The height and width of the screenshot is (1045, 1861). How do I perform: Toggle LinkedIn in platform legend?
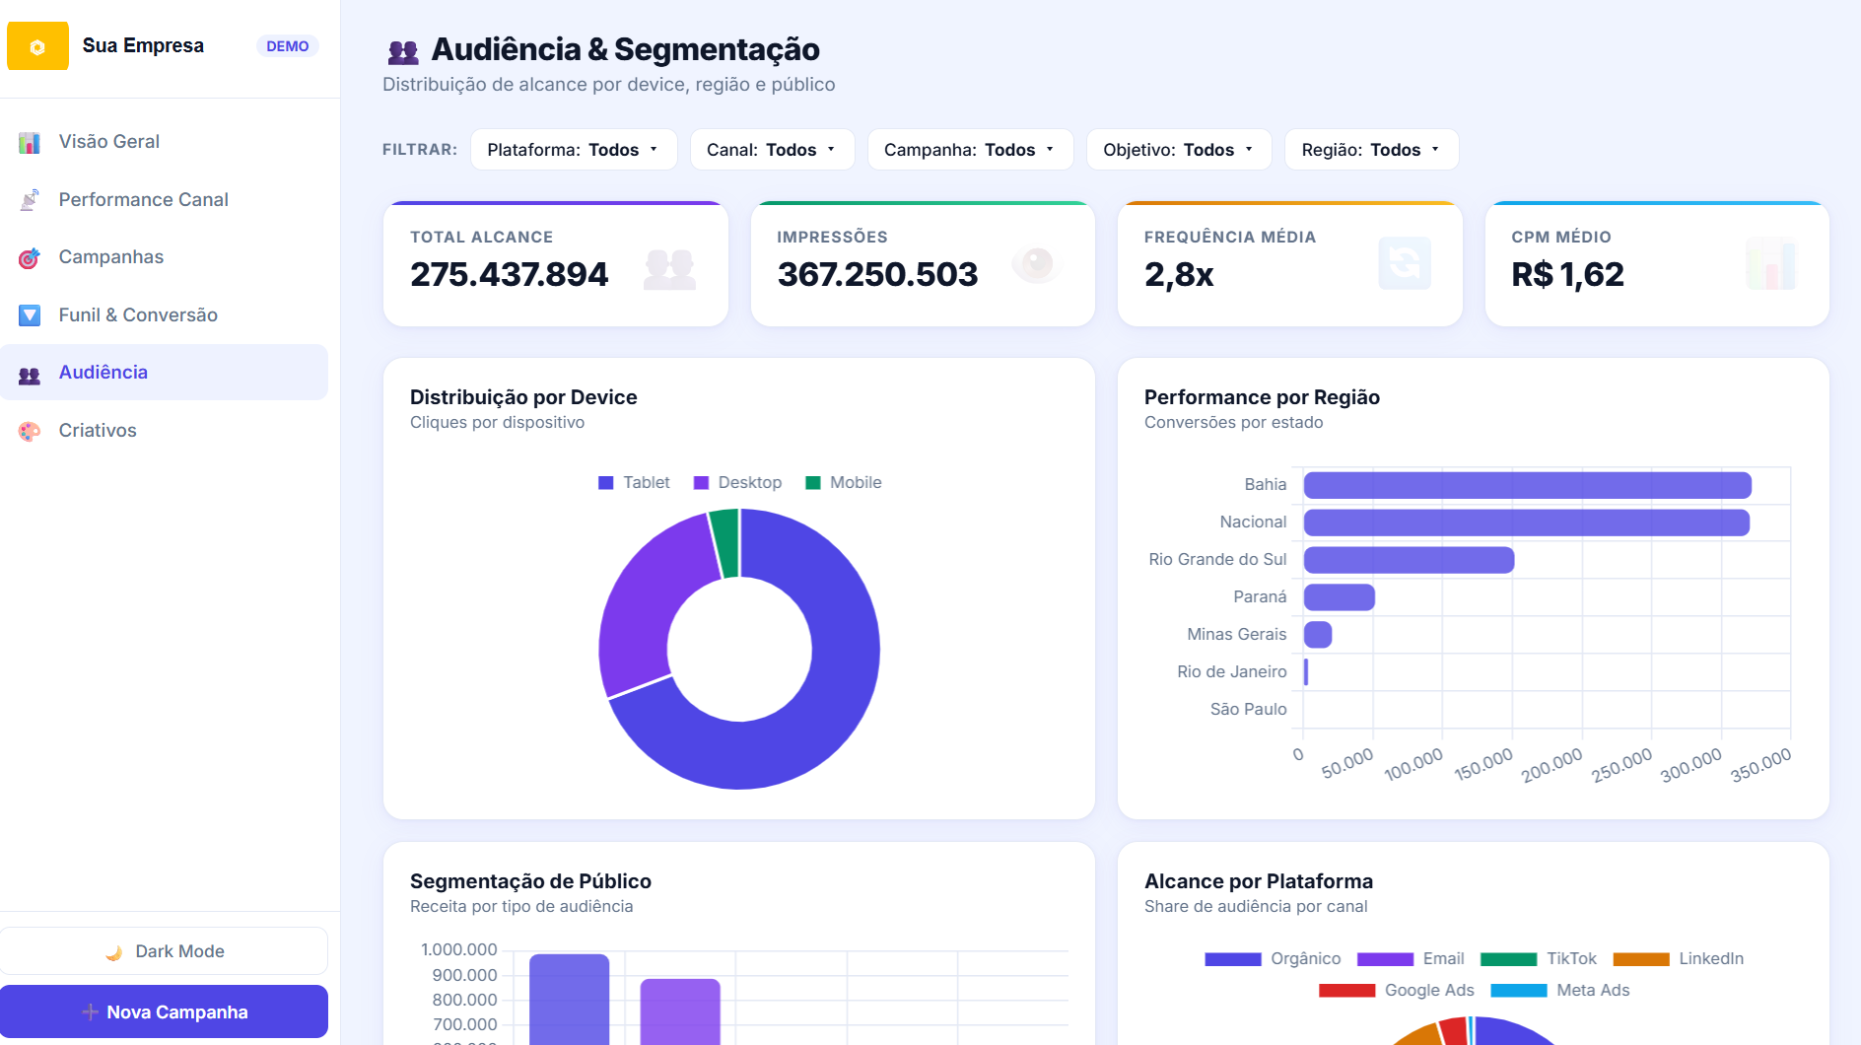coord(1678,959)
